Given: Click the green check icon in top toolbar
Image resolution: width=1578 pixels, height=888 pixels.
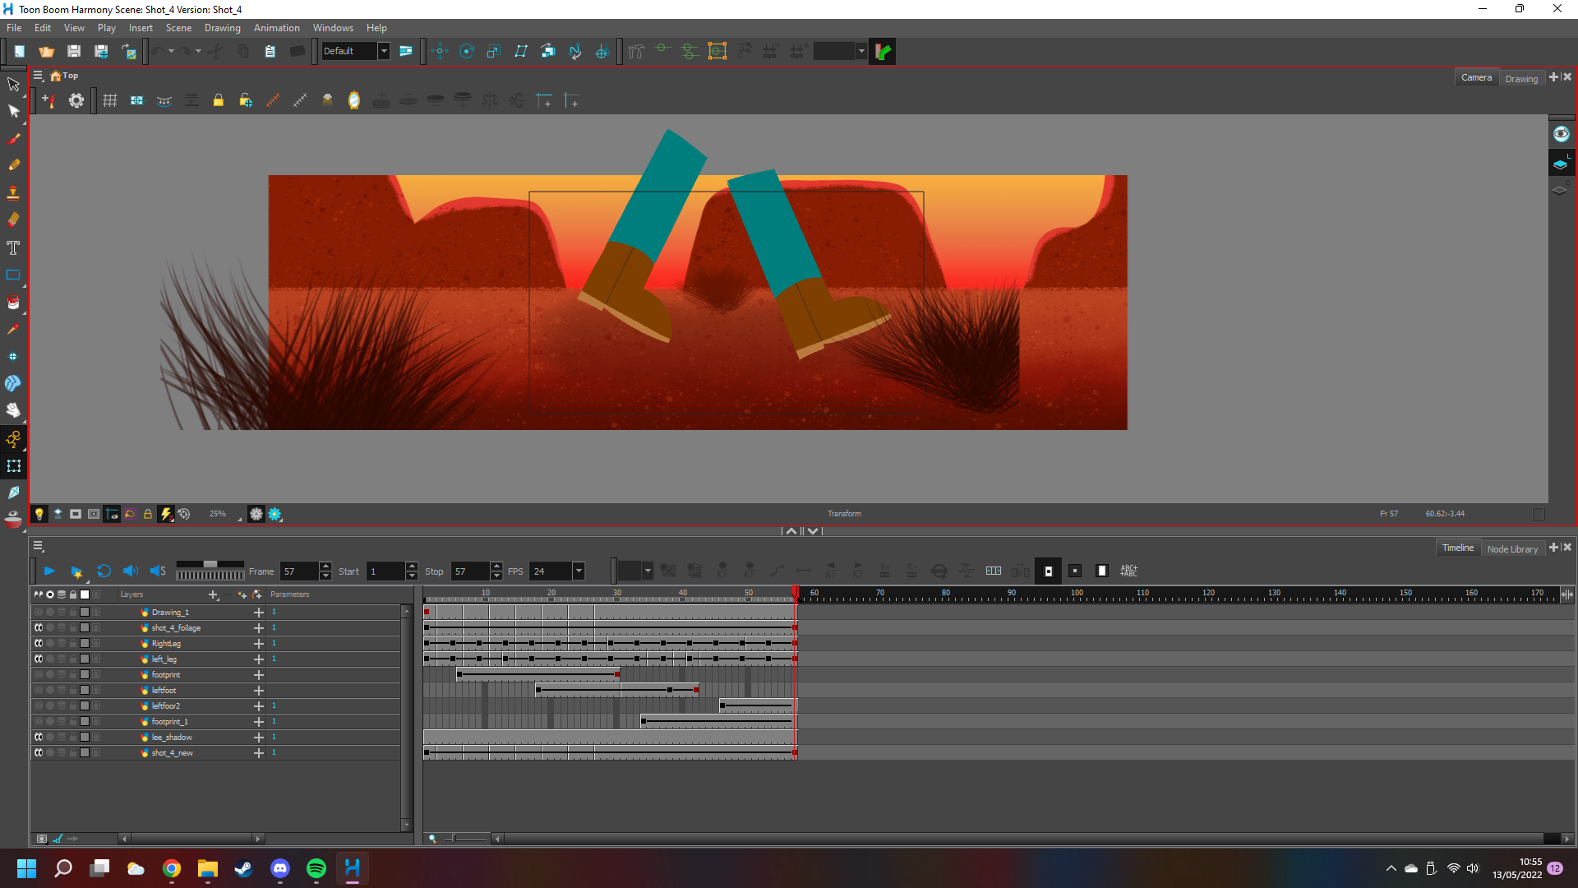Looking at the screenshot, I should pos(883,51).
